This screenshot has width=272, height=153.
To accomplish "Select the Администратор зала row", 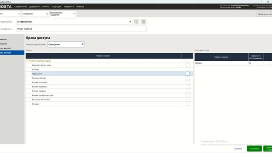I will (x=109, y=65).
